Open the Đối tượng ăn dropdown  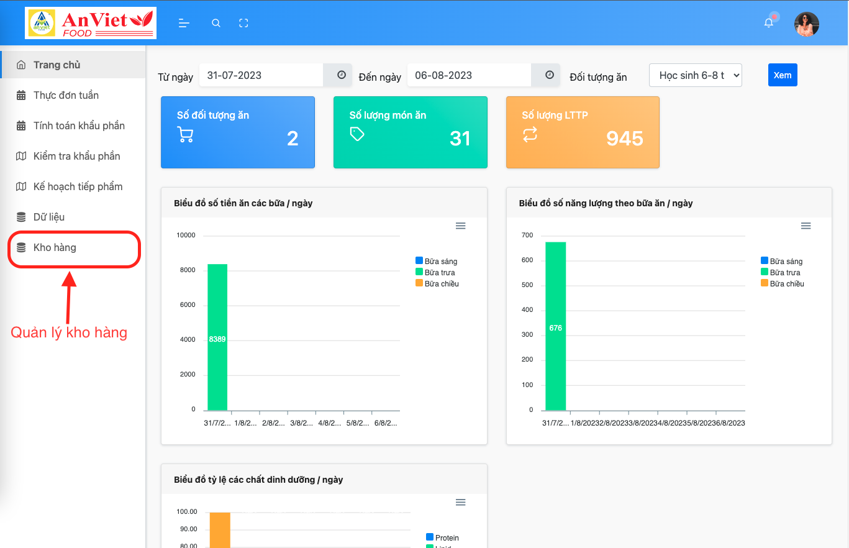point(695,75)
